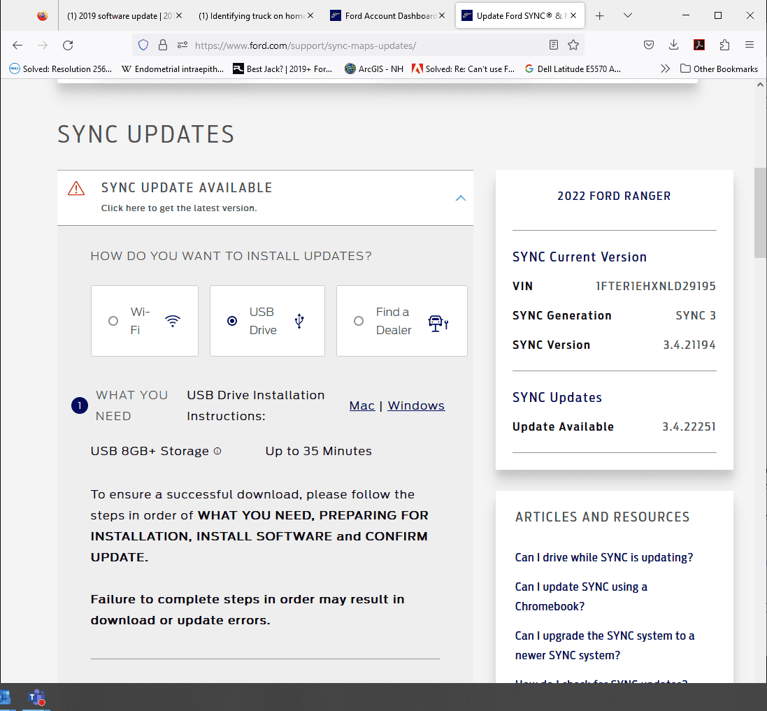Open the Extensions puzzle icon
The image size is (767, 711).
coord(724,45)
